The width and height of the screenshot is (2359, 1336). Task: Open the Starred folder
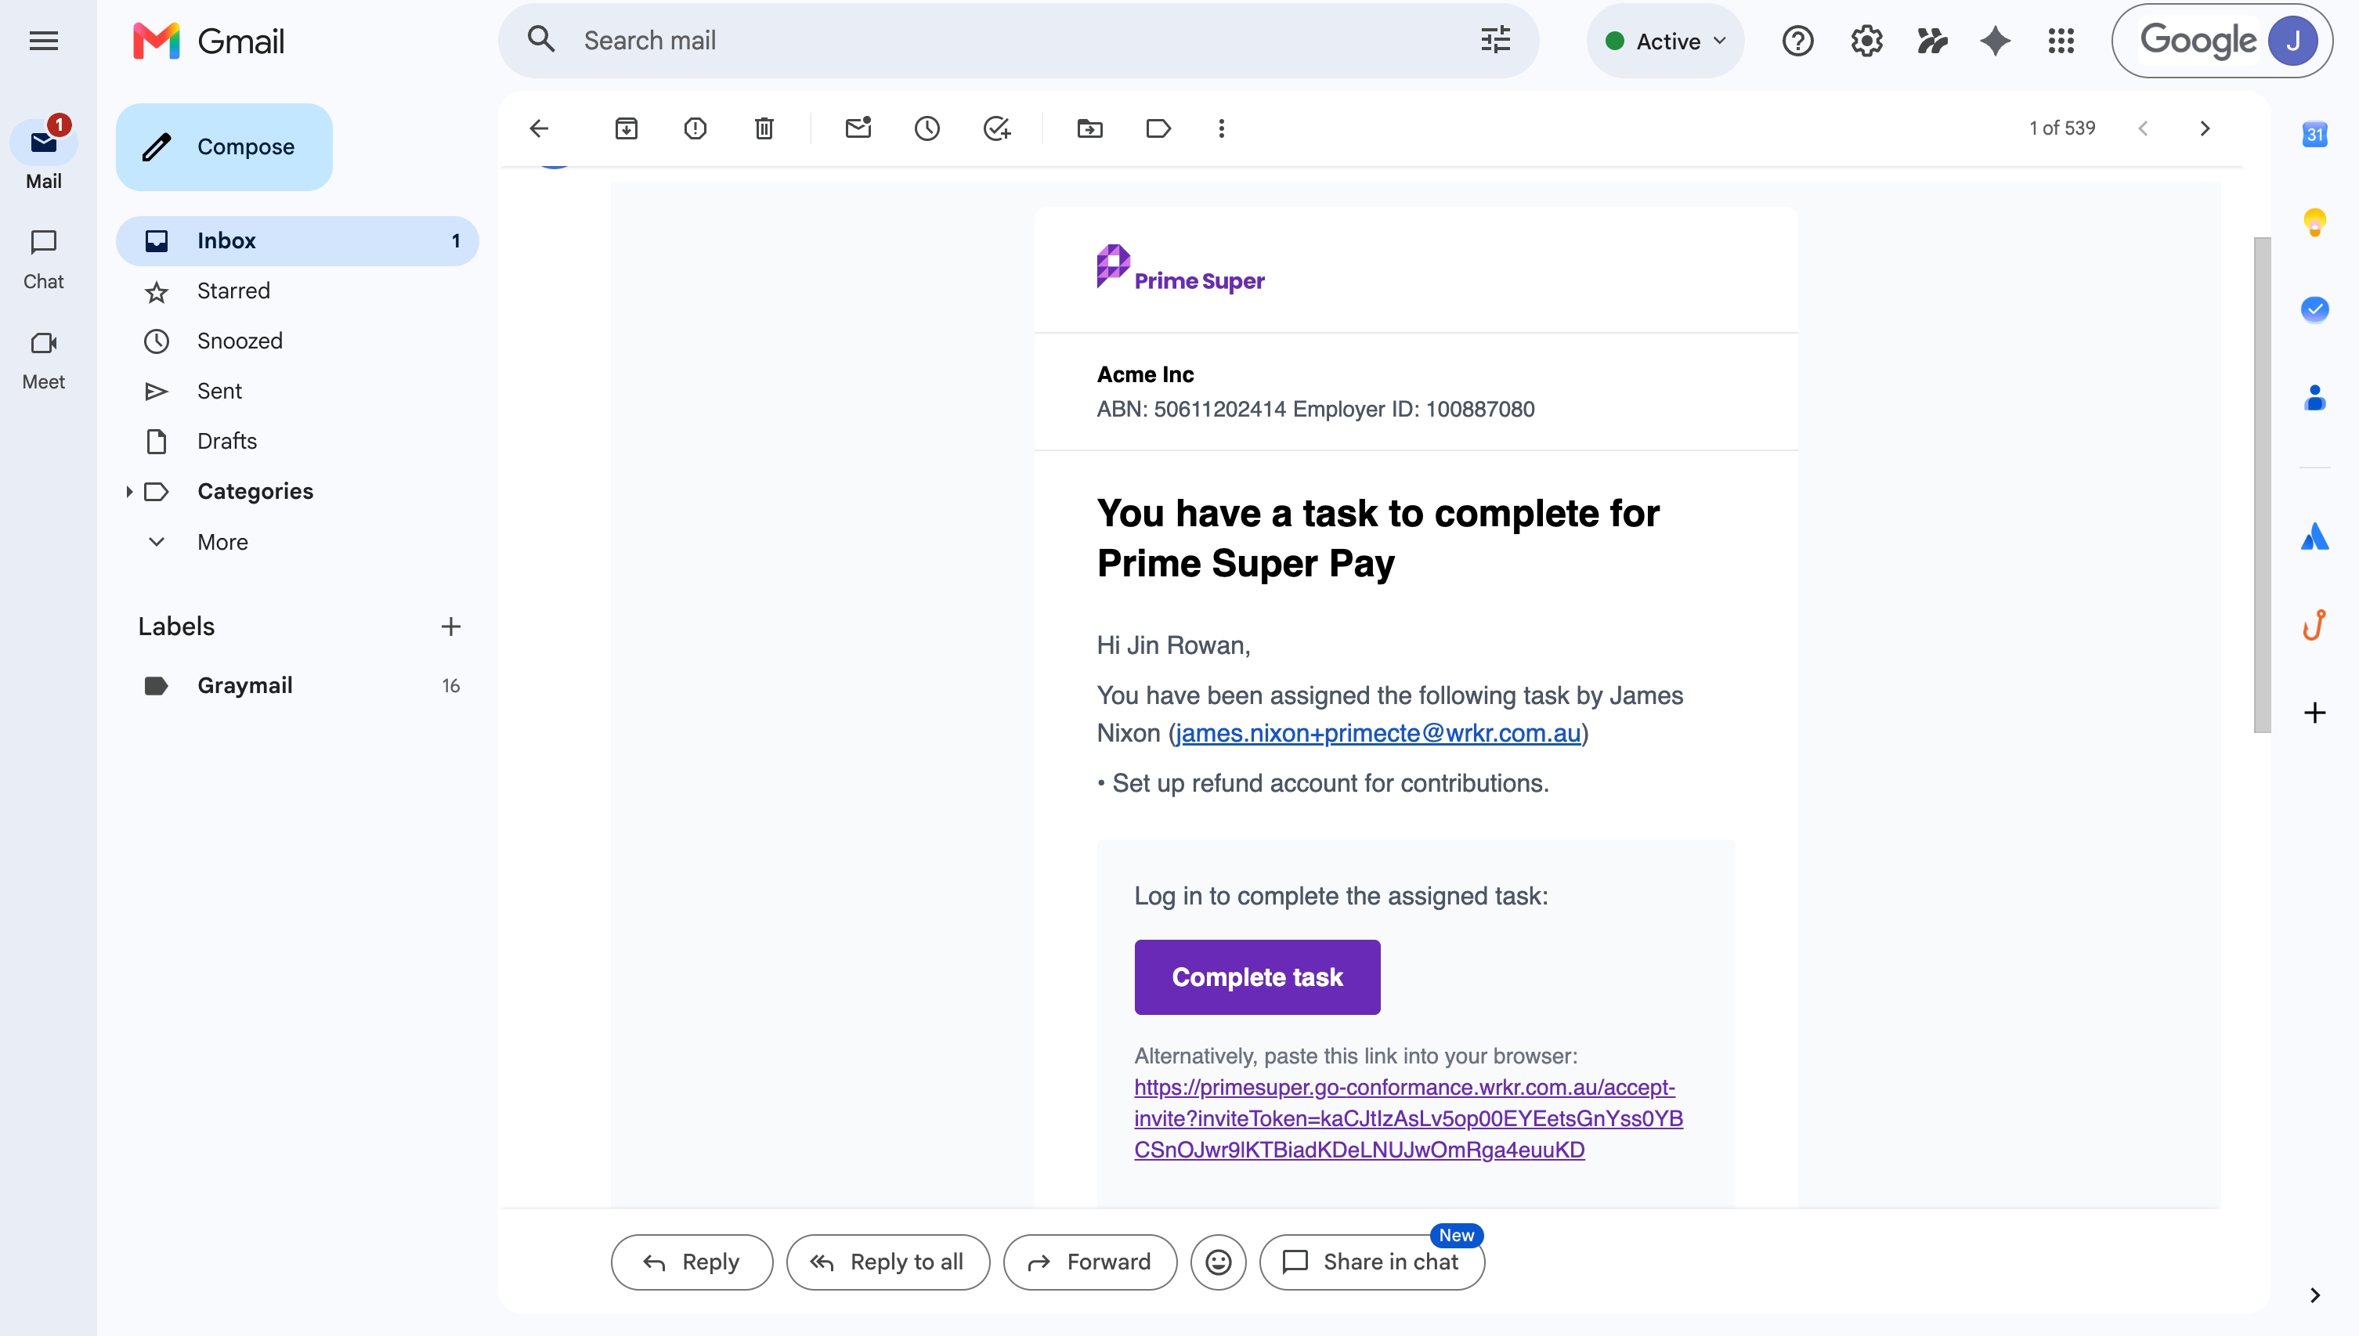point(233,291)
